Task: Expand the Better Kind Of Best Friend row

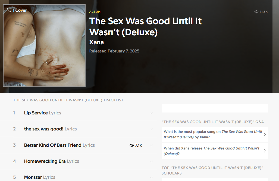Action: pyautogui.click(x=152, y=145)
